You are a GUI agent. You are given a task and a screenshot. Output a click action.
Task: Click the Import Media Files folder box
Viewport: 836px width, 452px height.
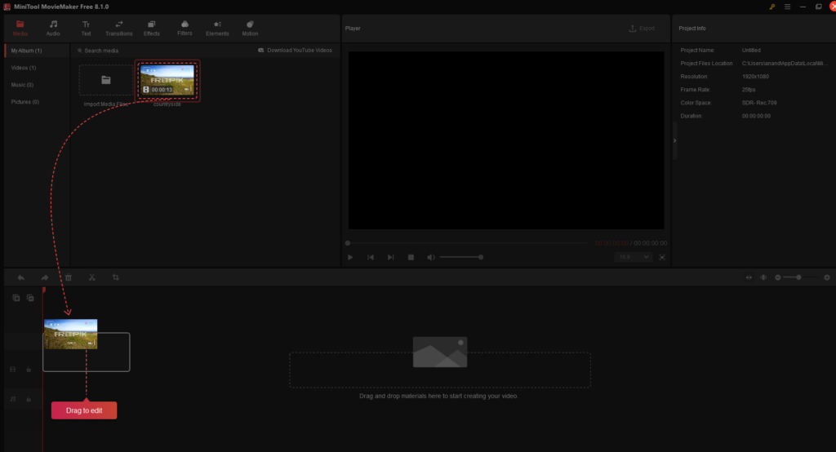[x=106, y=80]
